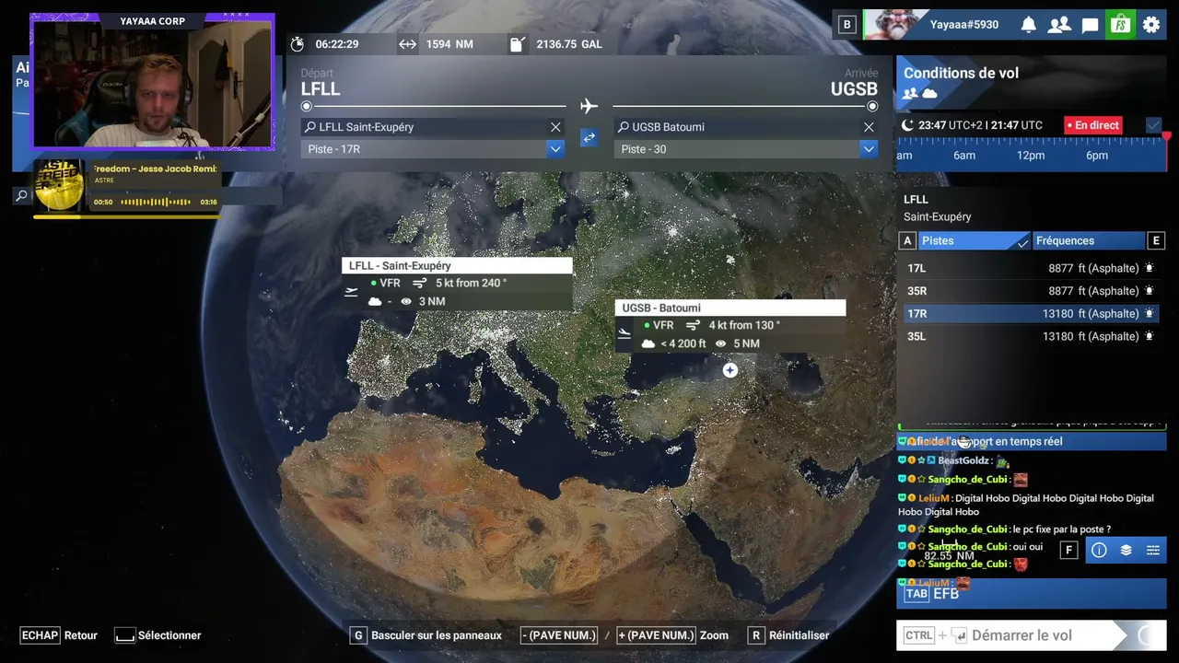Click the E key next-tab box
Image resolution: width=1179 pixels, height=663 pixels.
coord(1156,241)
